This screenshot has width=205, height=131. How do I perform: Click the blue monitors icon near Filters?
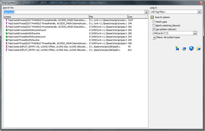pyautogui.click(x=184, y=49)
